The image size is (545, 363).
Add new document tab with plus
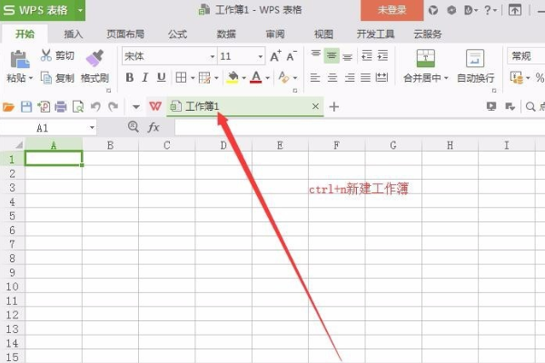pos(333,107)
